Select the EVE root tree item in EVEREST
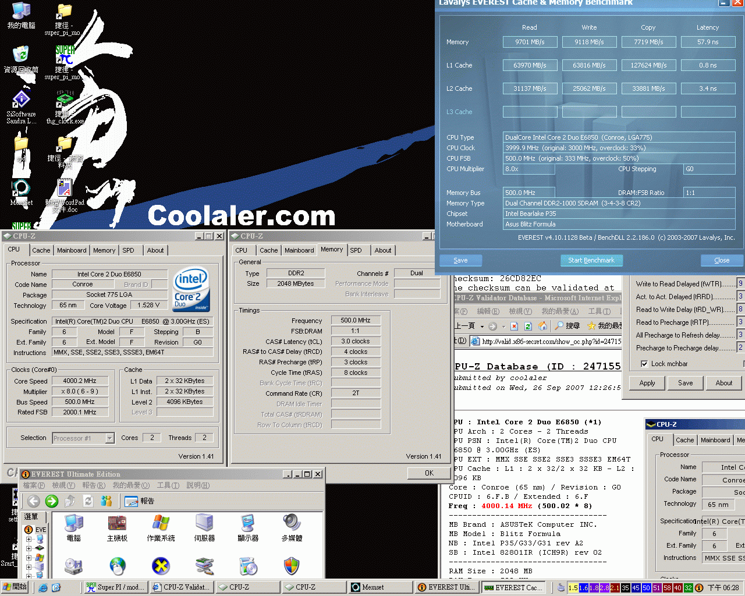Screen dimensions: 745x596 click(x=36, y=530)
